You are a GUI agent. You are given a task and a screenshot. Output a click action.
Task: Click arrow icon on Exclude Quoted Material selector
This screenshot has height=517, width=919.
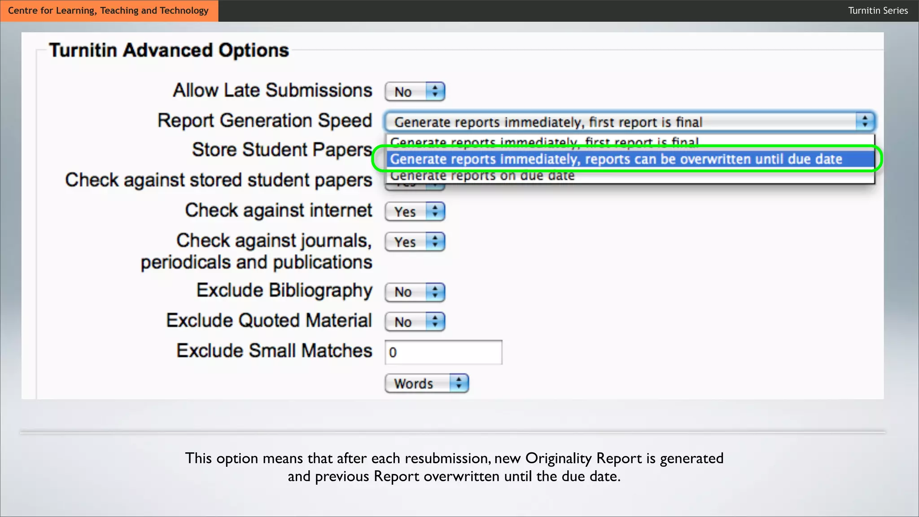pyautogui.click(x=435, y=322)
